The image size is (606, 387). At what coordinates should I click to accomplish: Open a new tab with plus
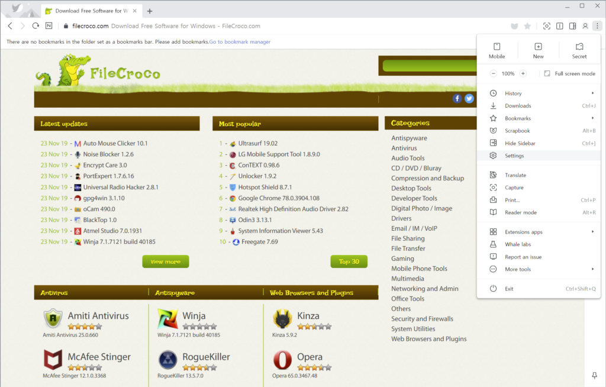(x=150, y=11)
